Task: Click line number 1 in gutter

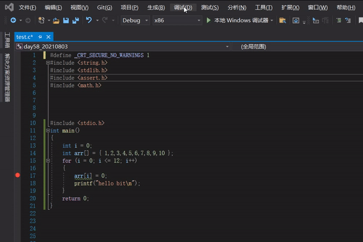Action: pos(34,55)
